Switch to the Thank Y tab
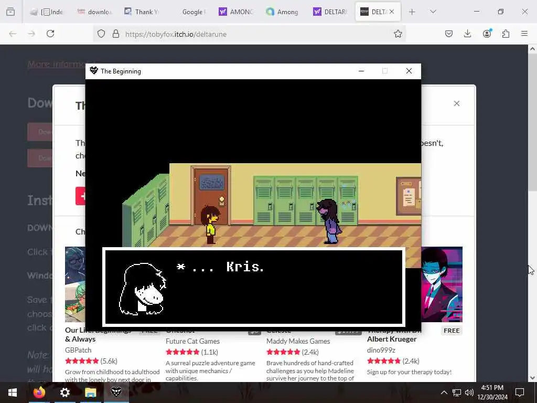Screen dimensions: 537x403 [x=141, y=12]
